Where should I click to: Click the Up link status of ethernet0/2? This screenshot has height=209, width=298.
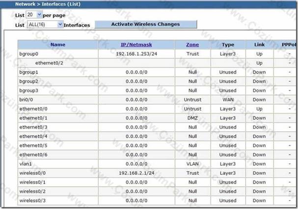point(259,63)
